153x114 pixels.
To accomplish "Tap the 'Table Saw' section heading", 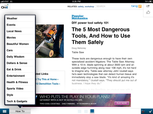I will (x=78, y=52).
